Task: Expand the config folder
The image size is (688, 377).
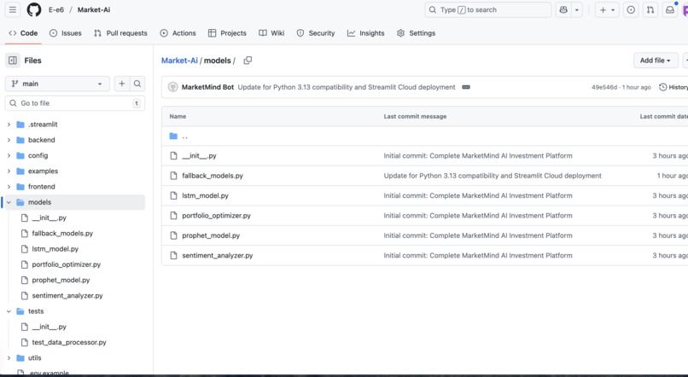Action: [9, 155]
